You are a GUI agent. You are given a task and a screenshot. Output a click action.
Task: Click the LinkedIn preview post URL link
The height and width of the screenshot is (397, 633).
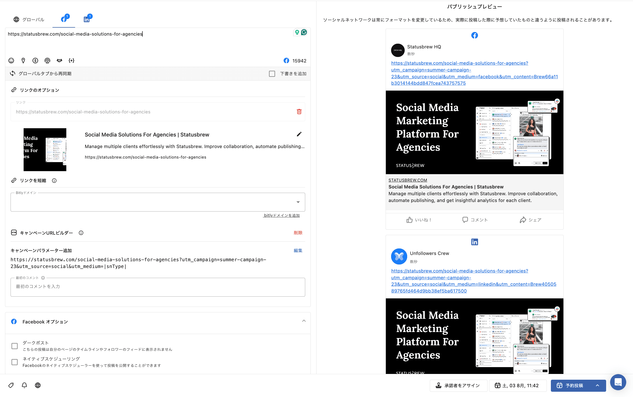(473, 281)
